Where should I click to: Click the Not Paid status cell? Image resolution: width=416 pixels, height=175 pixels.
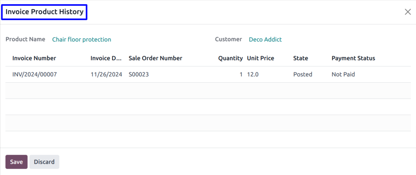click(x=343, y=74)
